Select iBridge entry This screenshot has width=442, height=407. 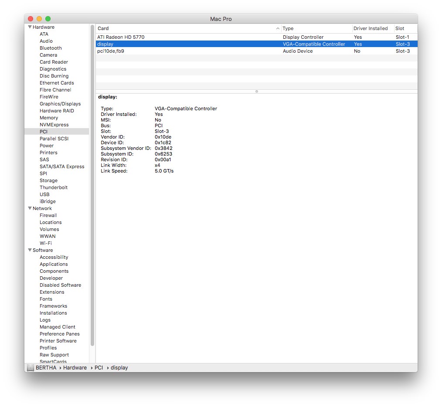[48, 201]
